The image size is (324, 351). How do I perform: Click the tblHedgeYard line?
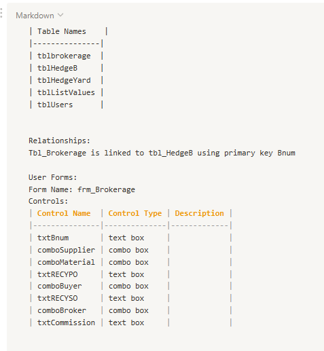(x=67, y=80)
